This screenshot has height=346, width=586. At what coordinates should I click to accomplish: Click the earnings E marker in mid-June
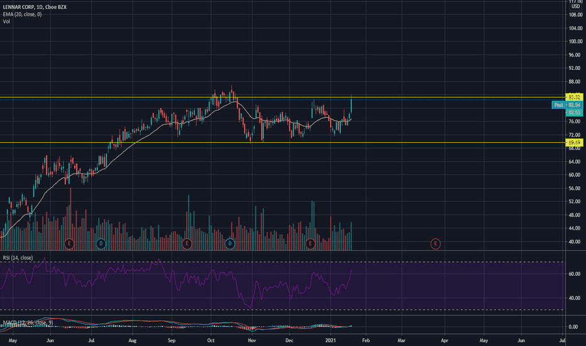click(x=69, y=244)
